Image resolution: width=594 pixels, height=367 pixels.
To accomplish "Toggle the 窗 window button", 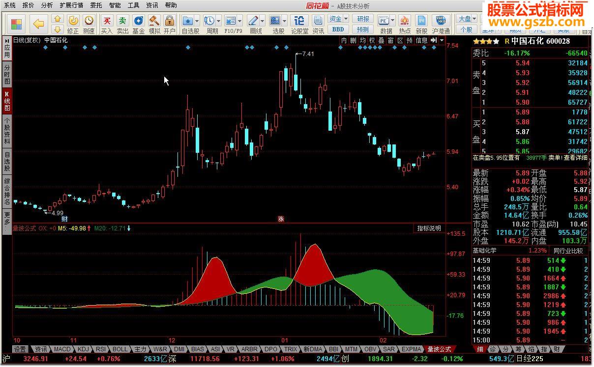I will pos(390,40).
